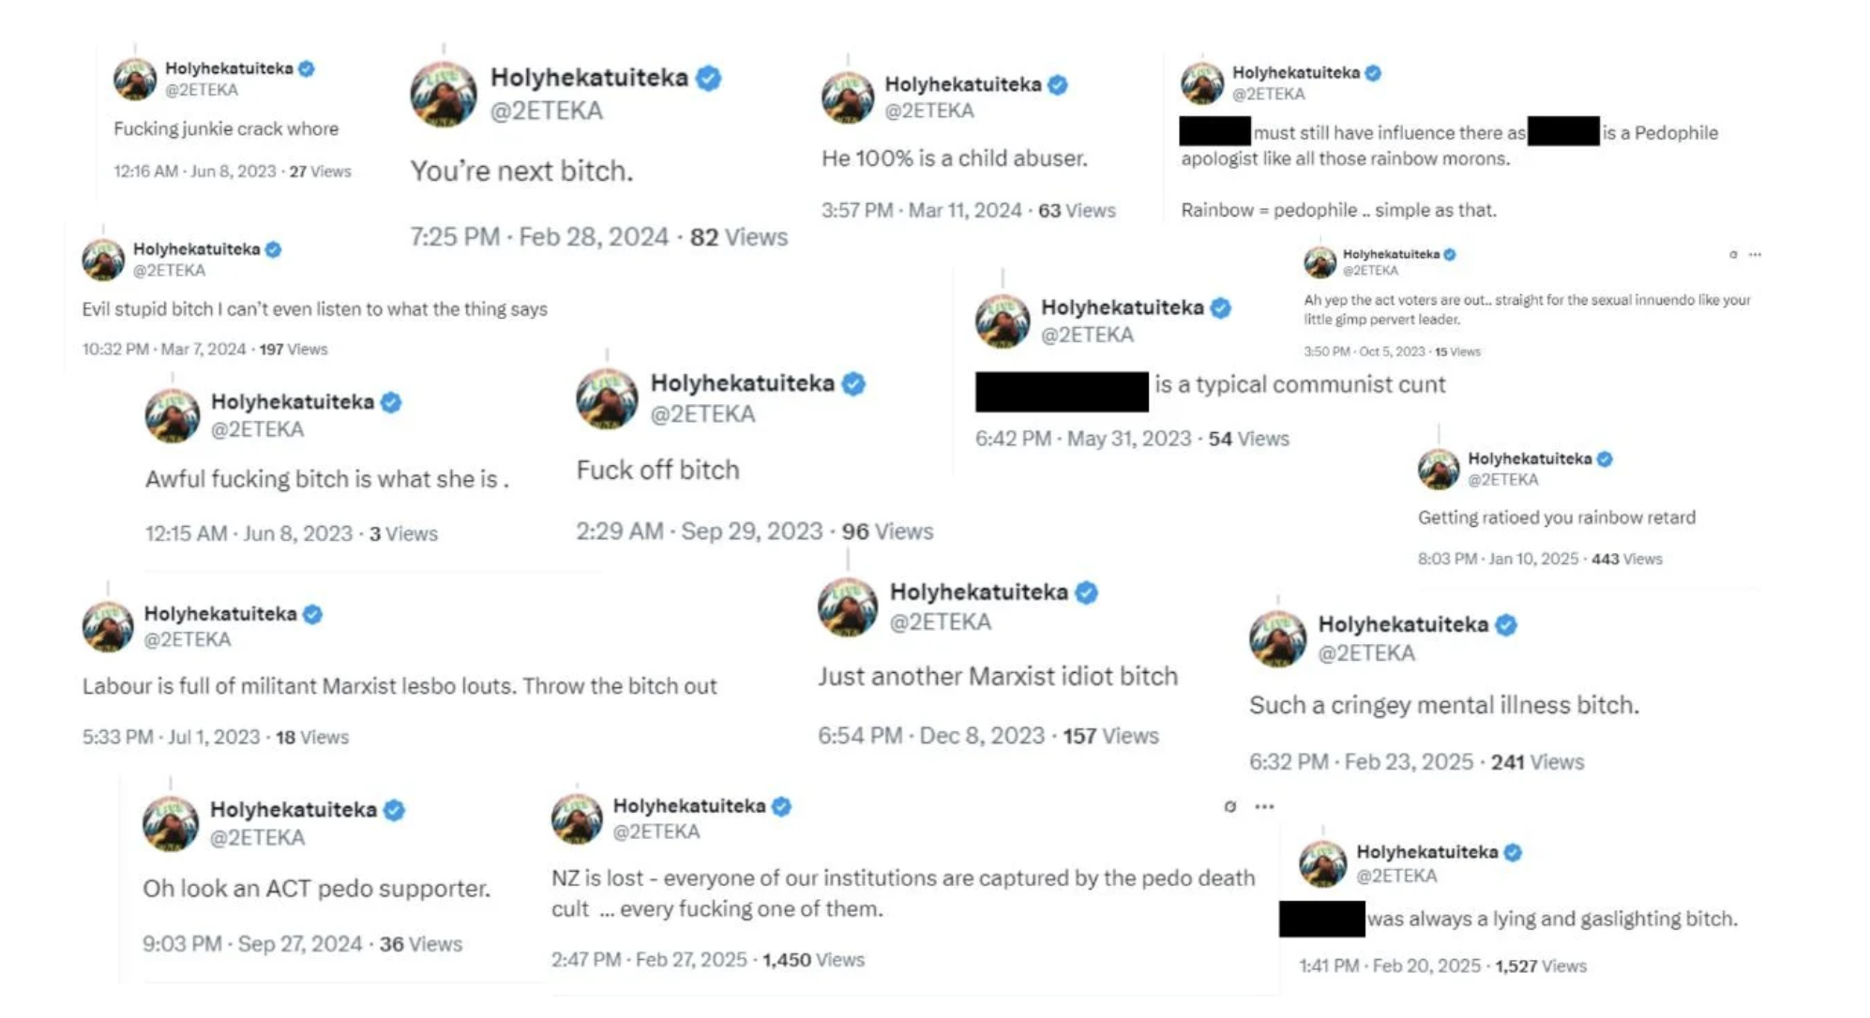Click the "443 Views" count
Screen dimensions: 1870x1018
tap(1626, 559)
